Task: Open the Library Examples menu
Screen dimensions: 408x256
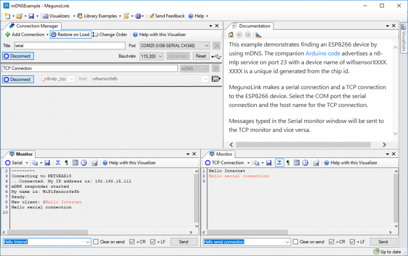Action: (99, 16)
